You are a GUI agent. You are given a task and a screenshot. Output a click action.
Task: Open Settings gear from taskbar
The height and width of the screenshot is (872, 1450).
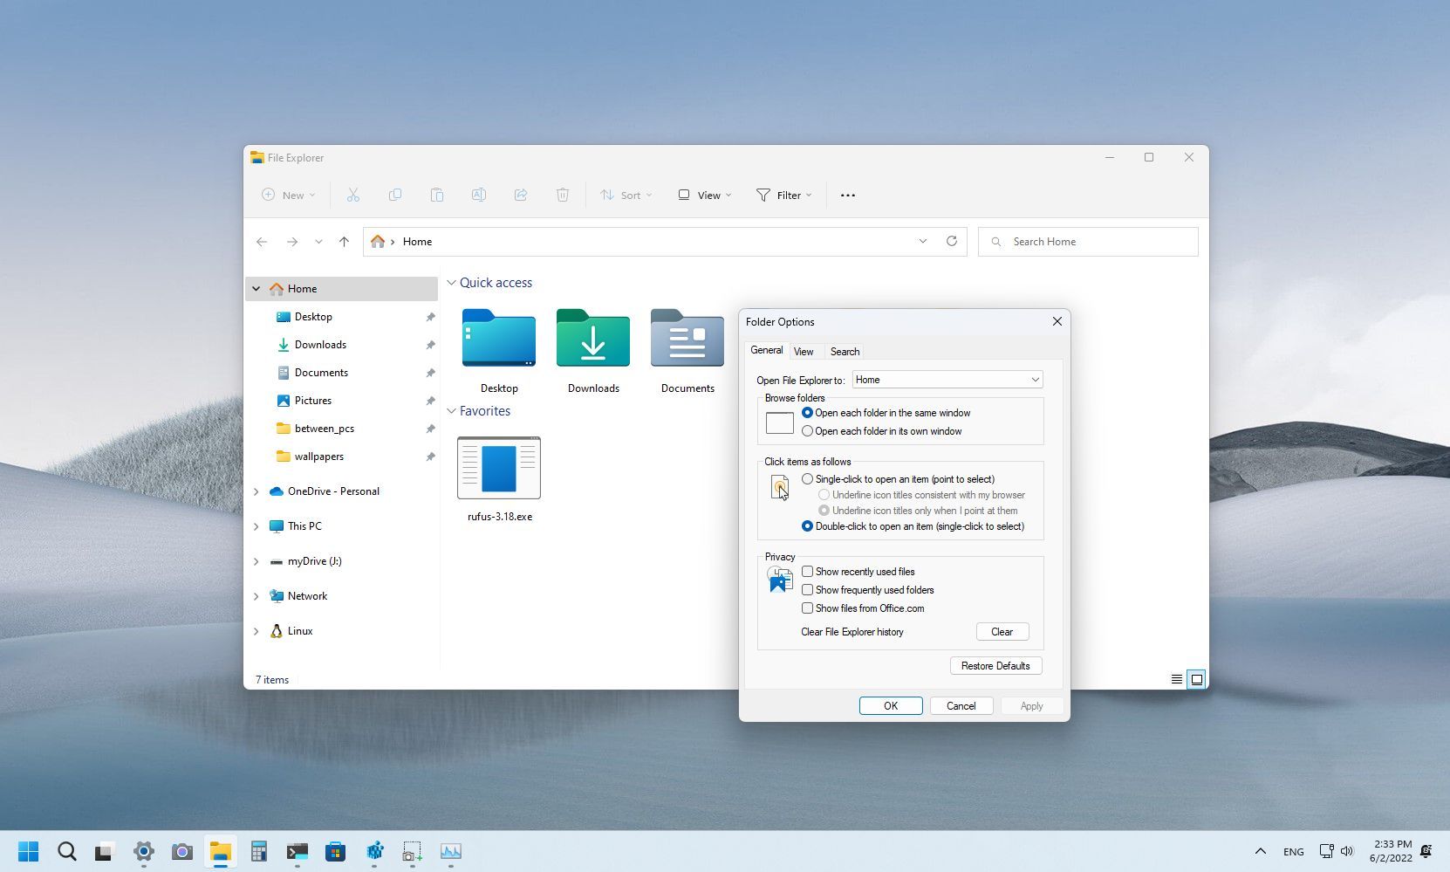143,851
